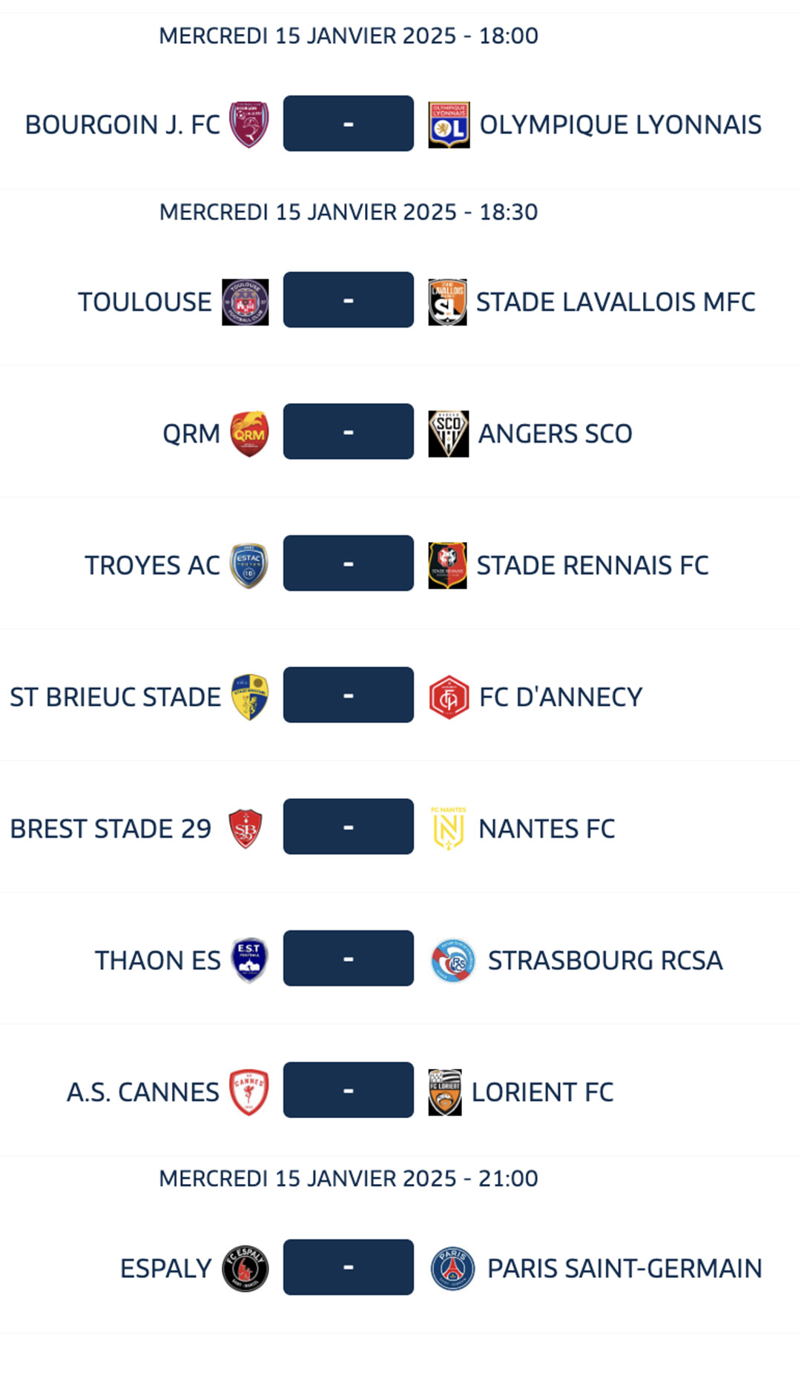Screen dimensions: 801x1373
Task: Click the Espaly black round crest
Action: click(x=245, y=1268)
